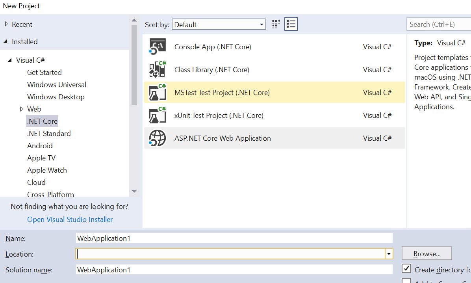
Task: Click the Search (Ctrl+E) box
Action: point(439,24)
